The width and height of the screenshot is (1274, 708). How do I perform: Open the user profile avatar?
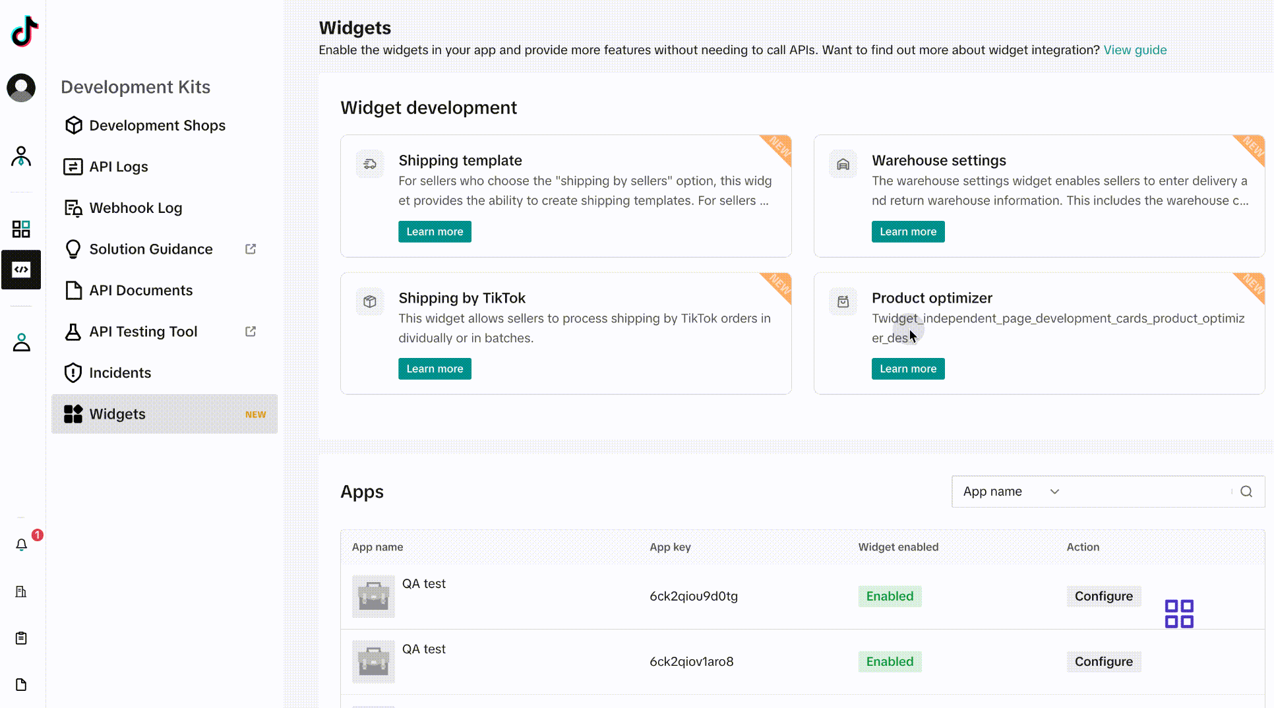point(21,88)
